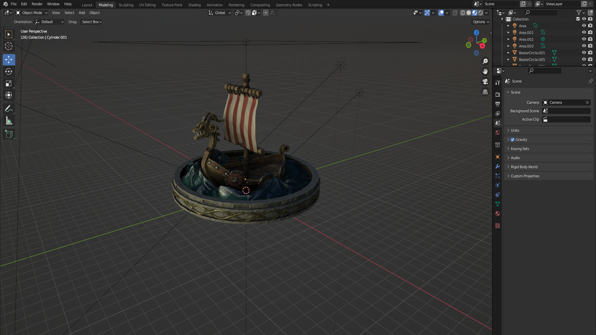Viewport: 596px width, 335px height.
Task: Choose the Scale tool
Action: 8,83
